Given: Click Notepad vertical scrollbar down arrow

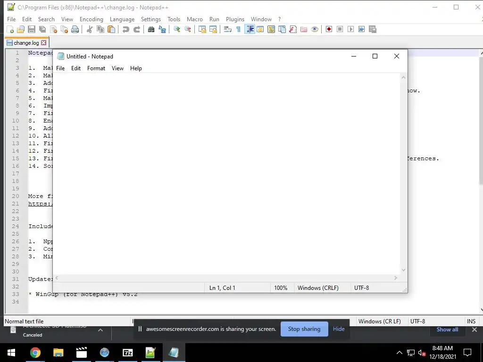Looking at the screenshot, I should (x=404, y=270).
